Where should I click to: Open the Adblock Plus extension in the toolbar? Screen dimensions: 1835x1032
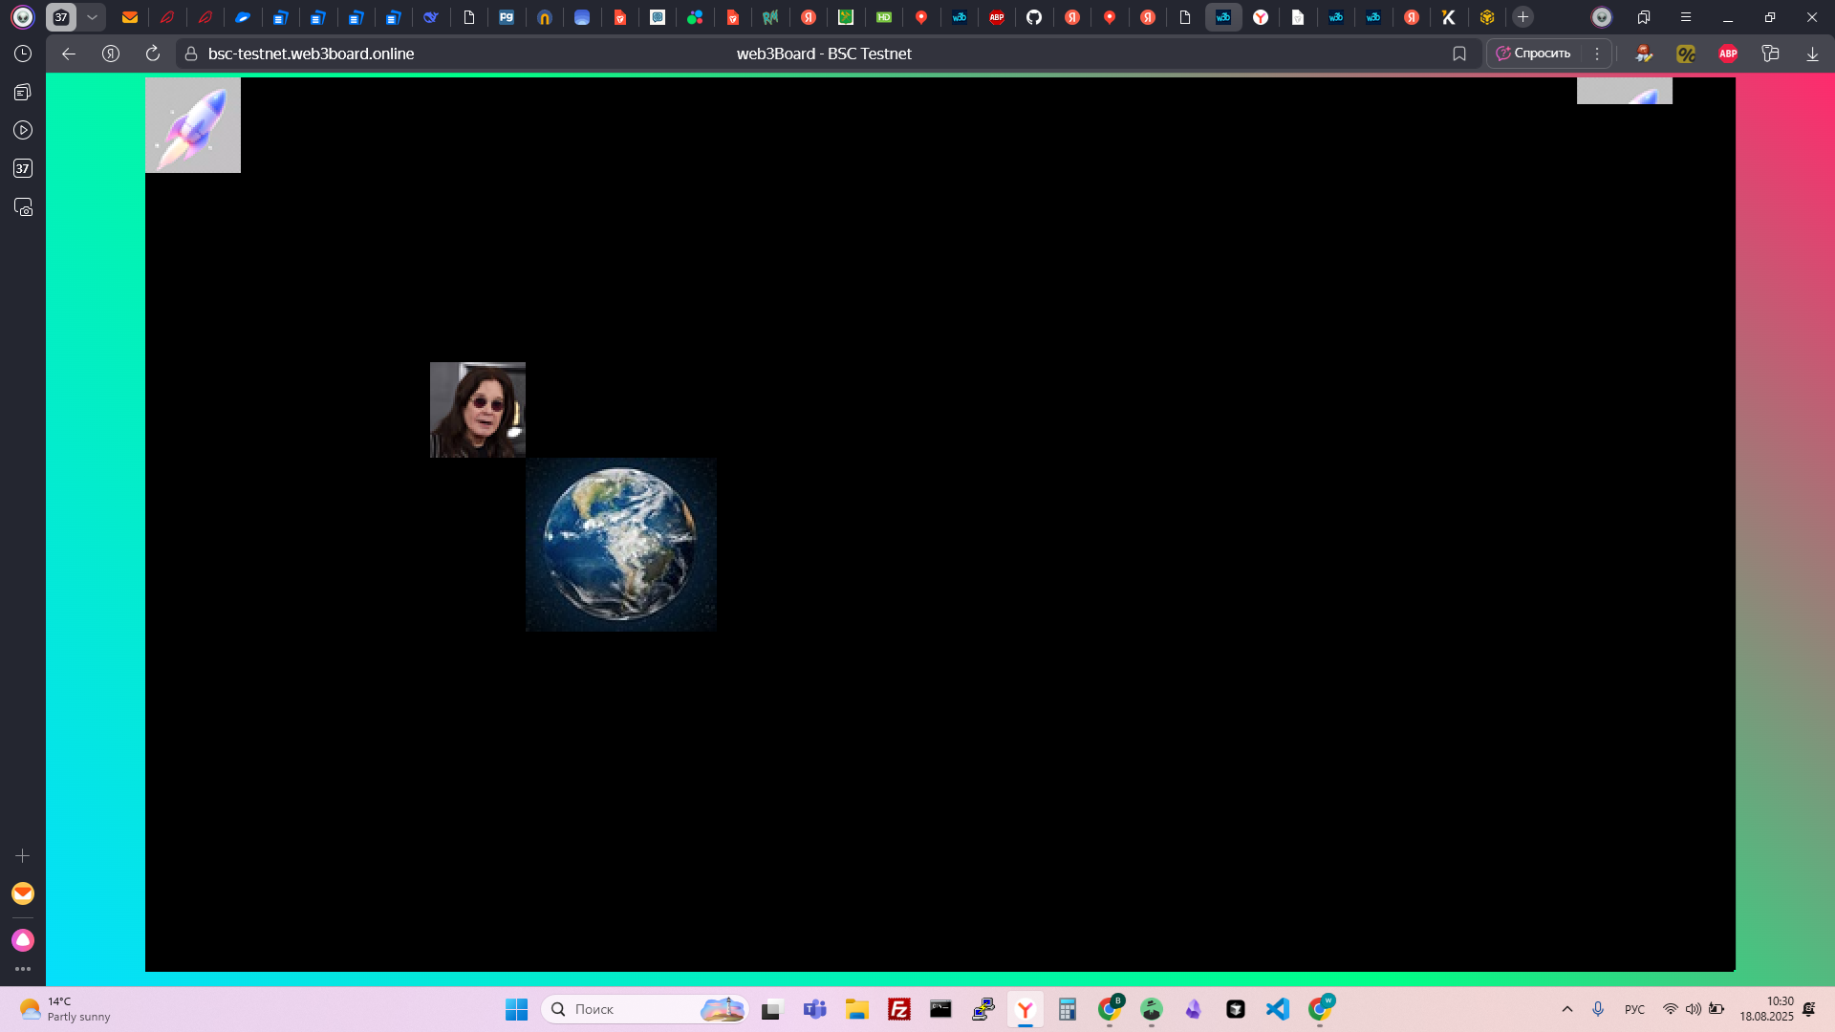pyautogui.click(x=1728, y=54)
